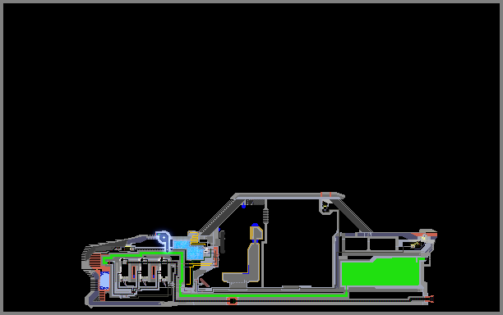Select the red roof antenna stripes
The image size is (503, 315).
(x=325, y=194)
